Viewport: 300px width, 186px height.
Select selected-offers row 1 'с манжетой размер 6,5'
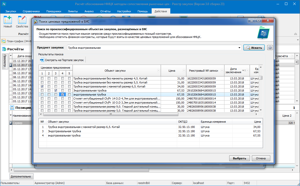tap(151, 127)
